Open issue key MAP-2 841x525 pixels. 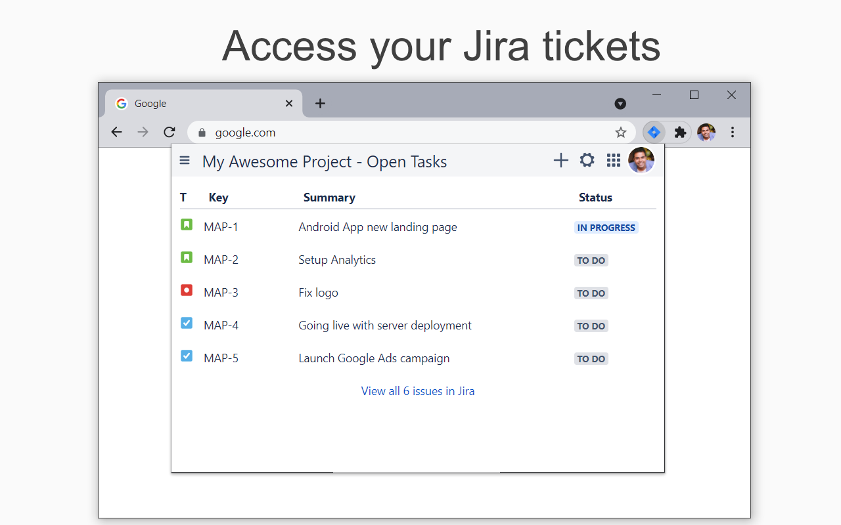pyautogui.click(x=221, y=260)
